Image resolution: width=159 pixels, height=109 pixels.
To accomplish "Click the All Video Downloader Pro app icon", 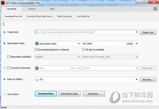I will 3,3.
